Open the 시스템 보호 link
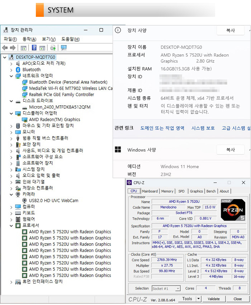 click(x=203, y=128)
